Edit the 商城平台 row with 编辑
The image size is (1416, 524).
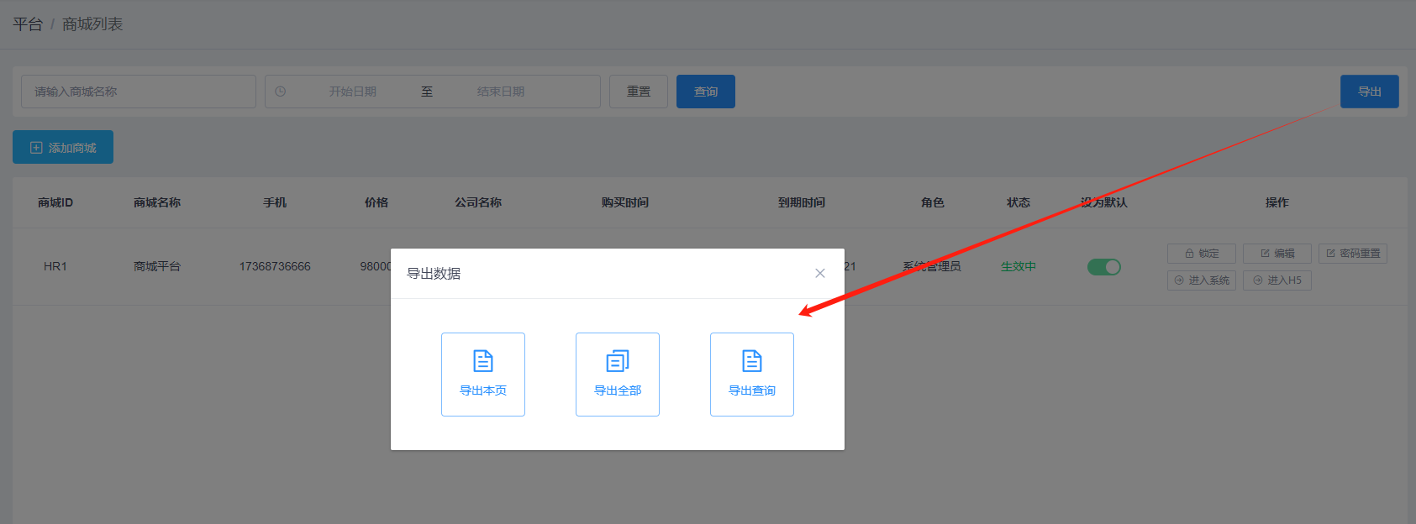click(1277, 254)
